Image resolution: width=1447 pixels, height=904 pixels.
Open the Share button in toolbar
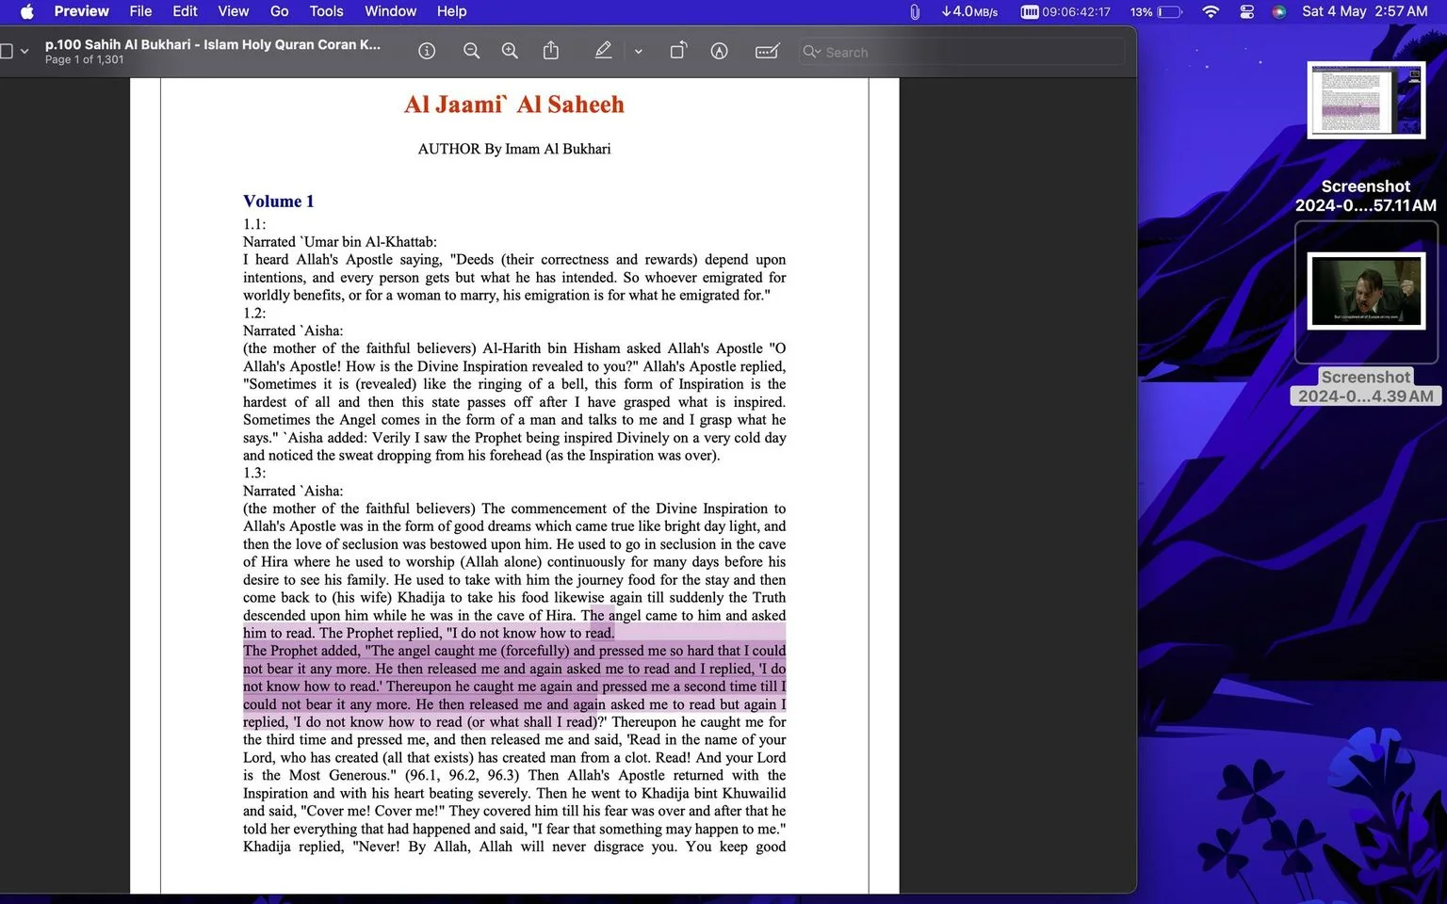click(x=551, y=51)
